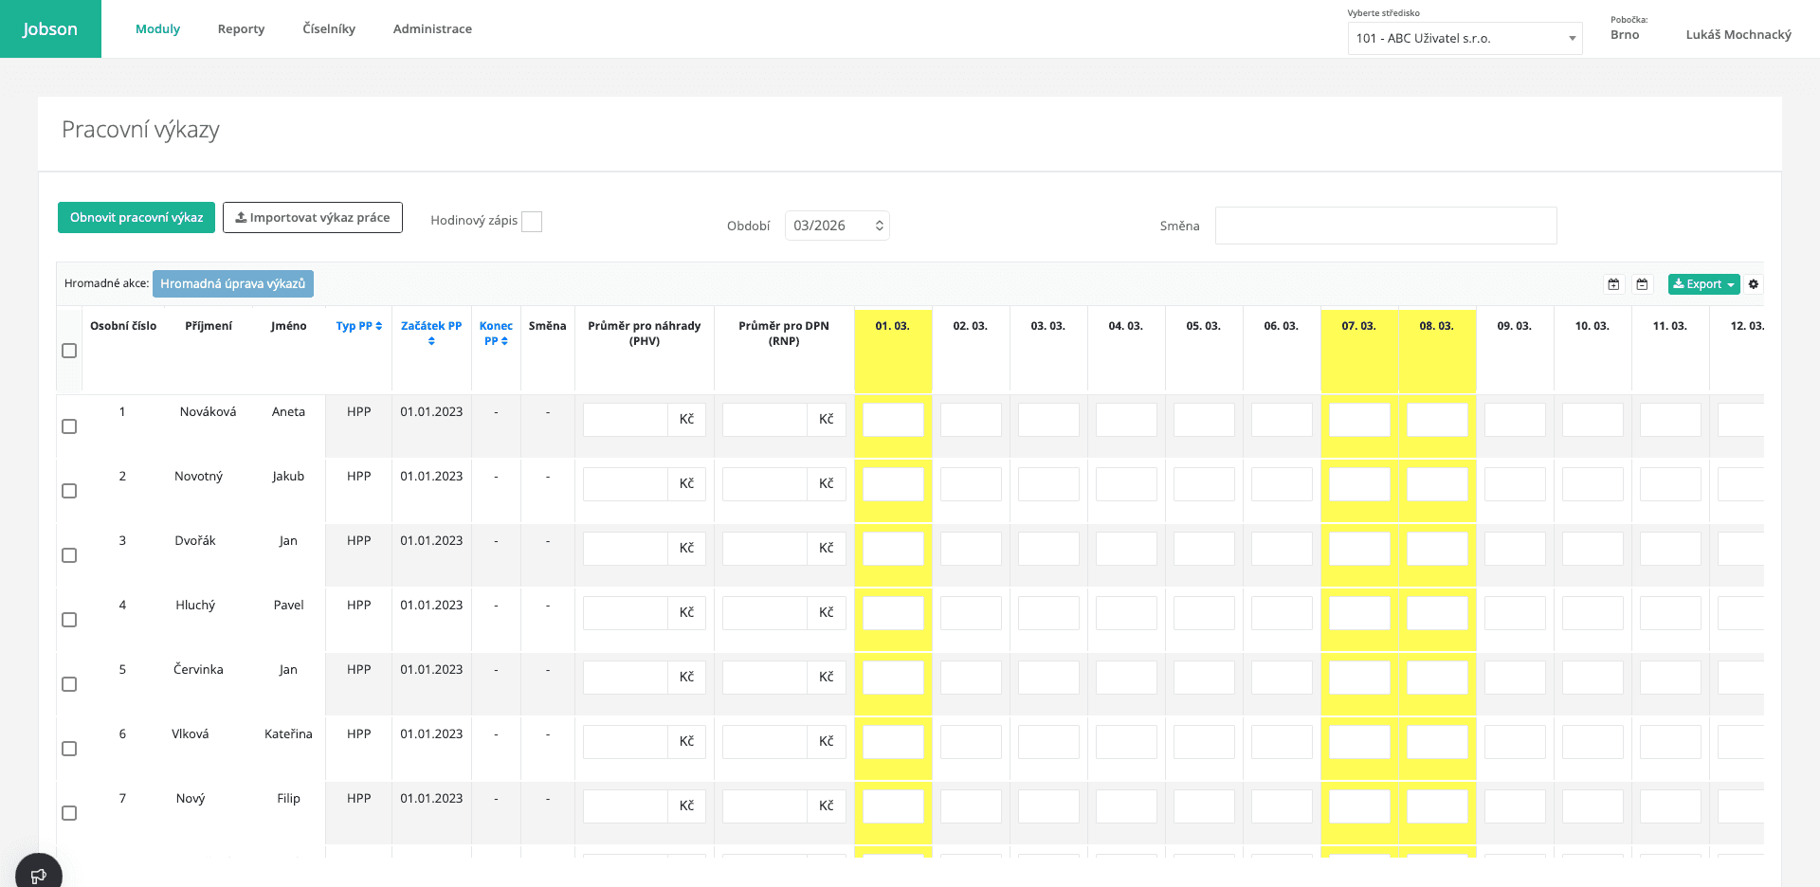The image size is (1820, 887).
Task: Expand the Období 03/2026 selector
Action: 837,226
